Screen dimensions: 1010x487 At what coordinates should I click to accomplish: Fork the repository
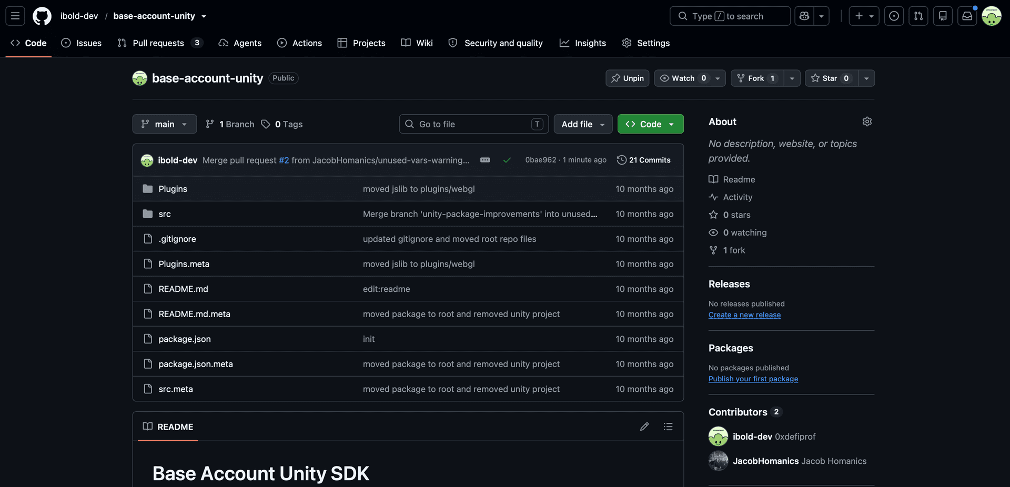click(x=756, y=78)
